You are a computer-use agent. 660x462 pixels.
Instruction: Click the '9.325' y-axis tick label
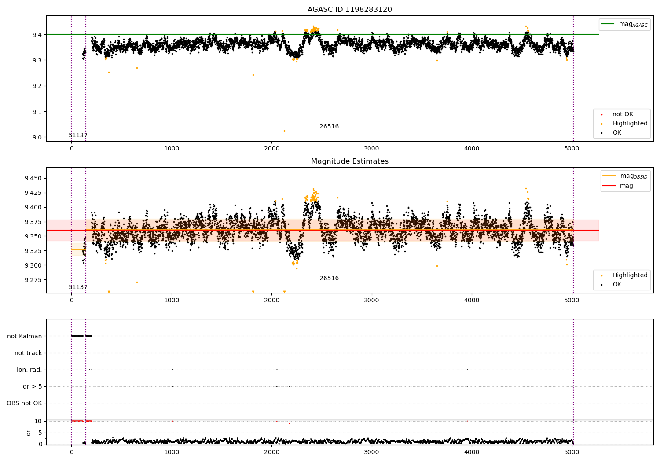(33, 251)
